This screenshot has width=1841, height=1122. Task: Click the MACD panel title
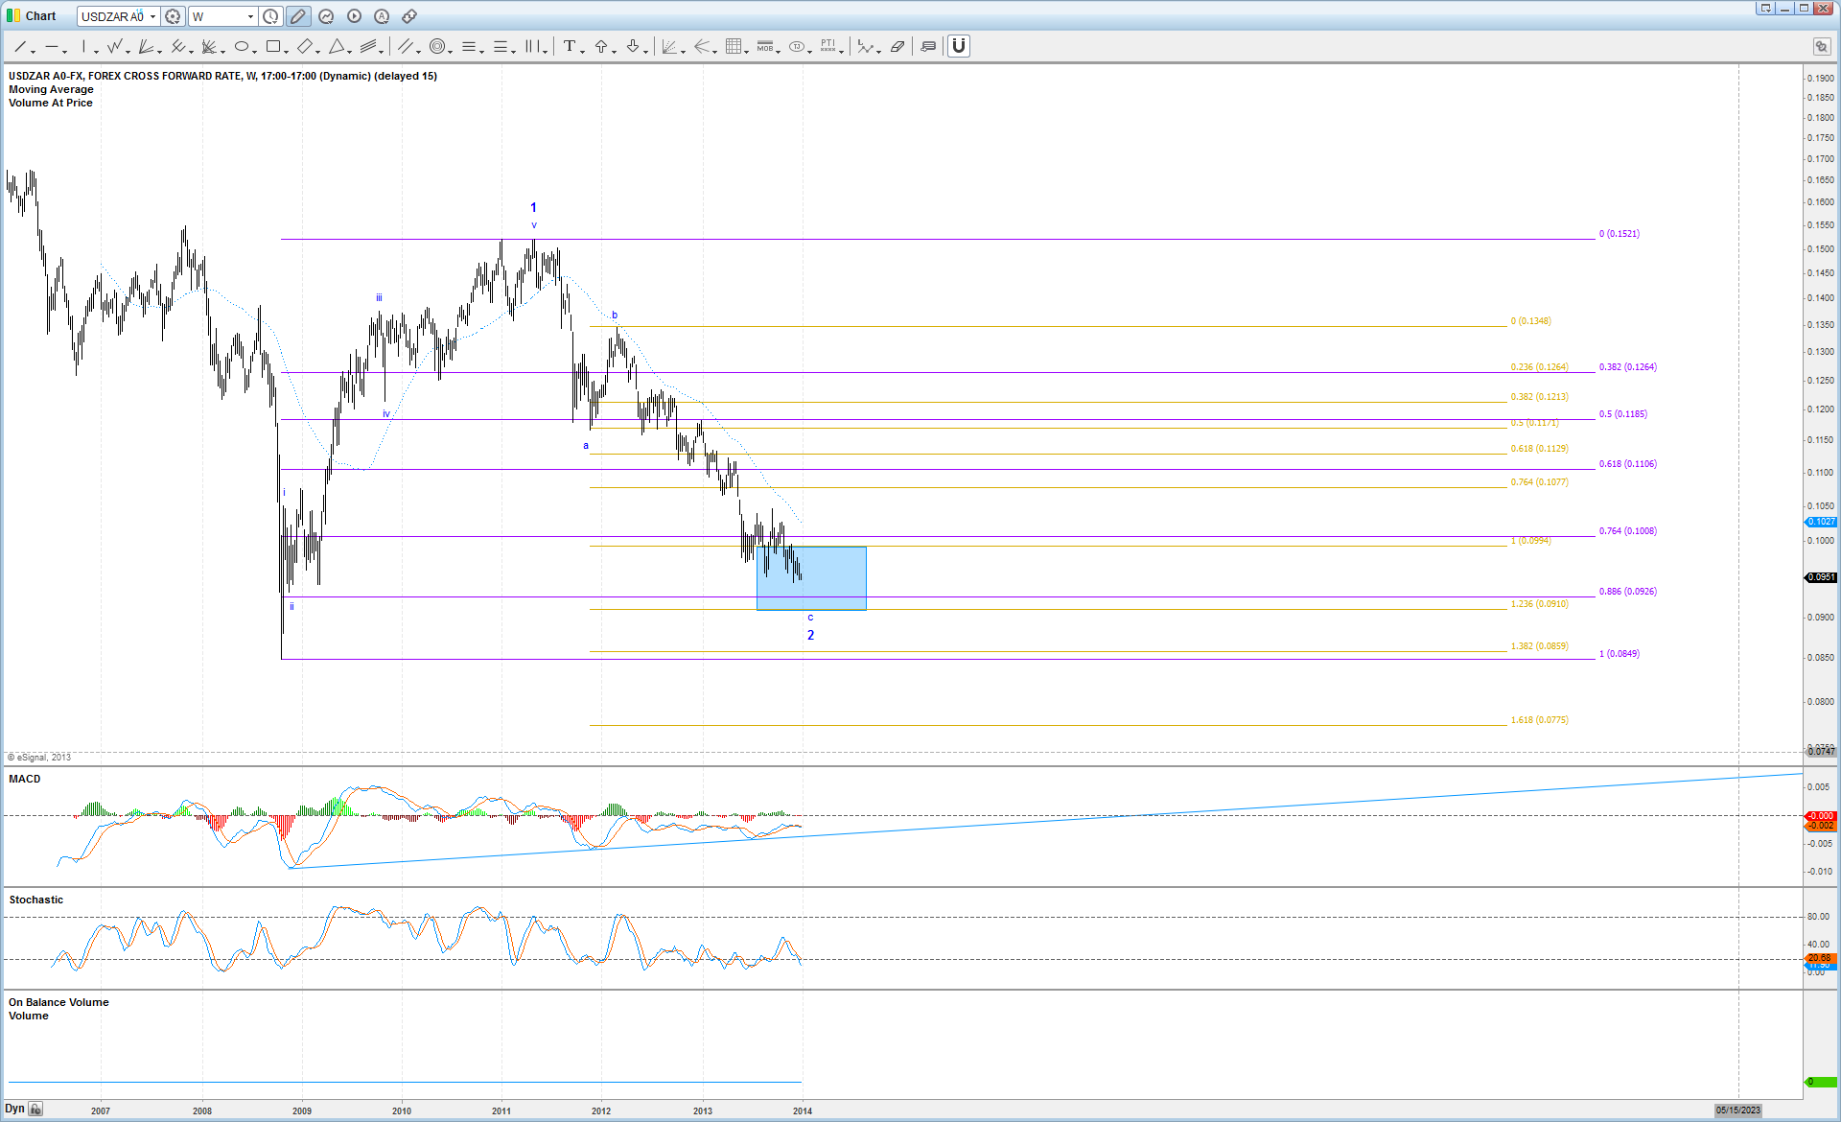25,779
